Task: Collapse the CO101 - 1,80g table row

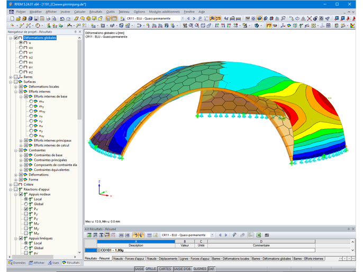Action: (99, 250)
